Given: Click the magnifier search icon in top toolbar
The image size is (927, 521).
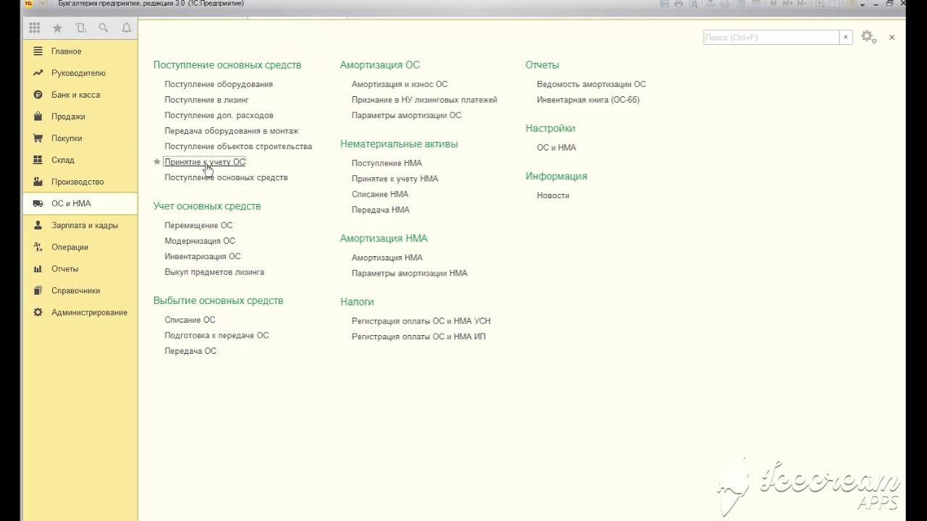Looking at the screenshot, I should tap(104, 28).
